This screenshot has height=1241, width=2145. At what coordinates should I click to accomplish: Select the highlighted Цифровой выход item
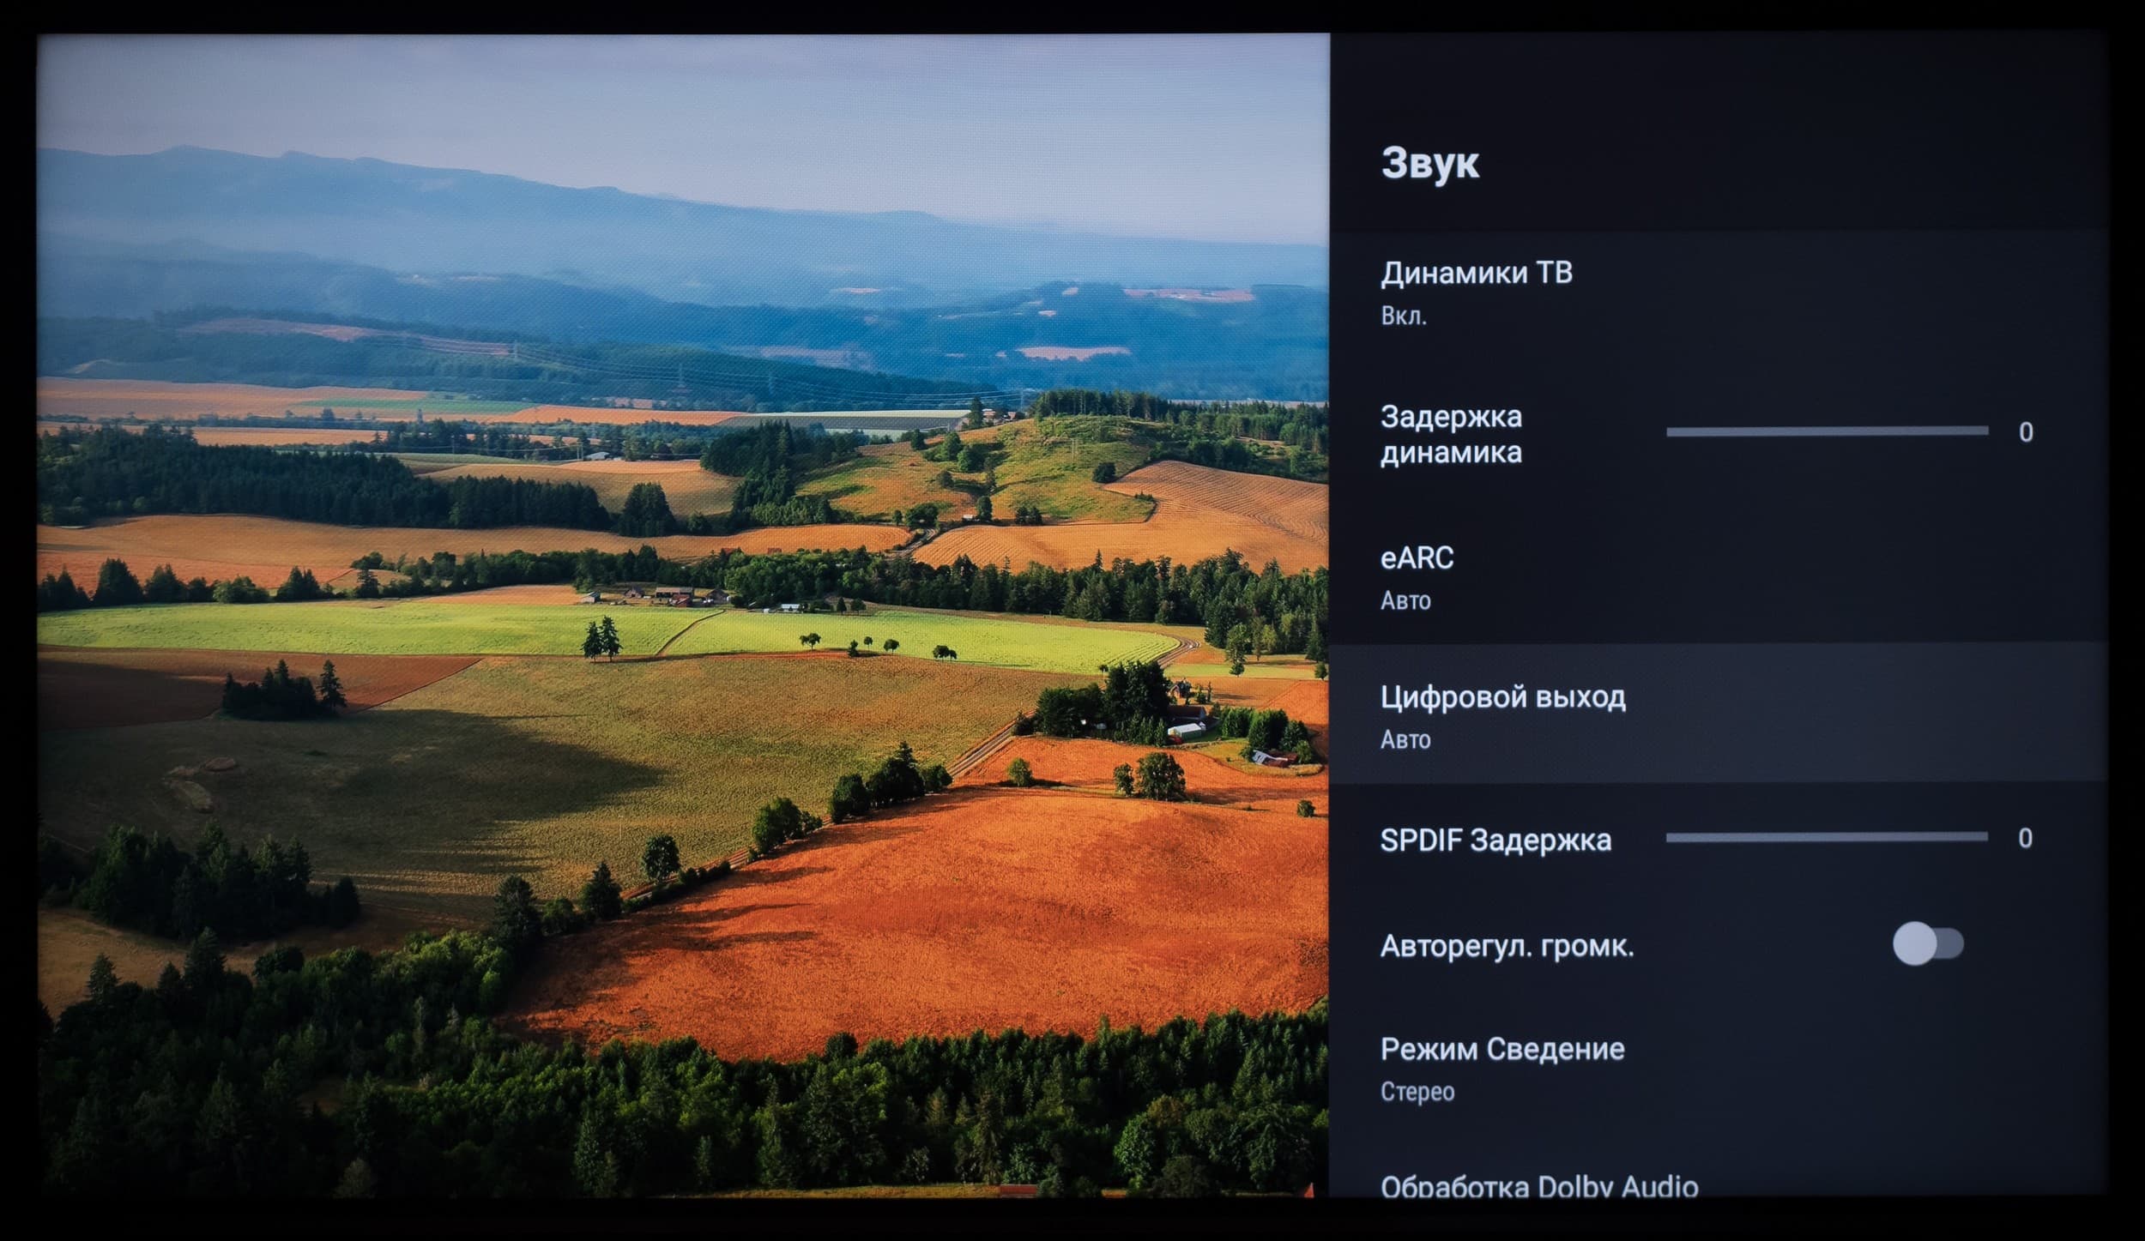pos(1502,697)
